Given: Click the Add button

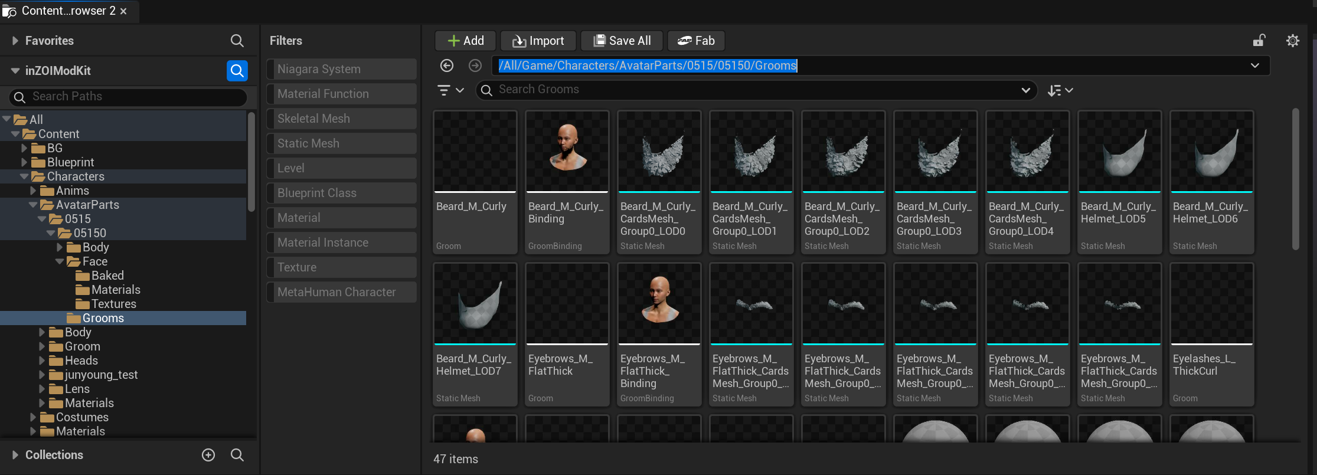Looking at the screenshot, I should pos(466,41).
